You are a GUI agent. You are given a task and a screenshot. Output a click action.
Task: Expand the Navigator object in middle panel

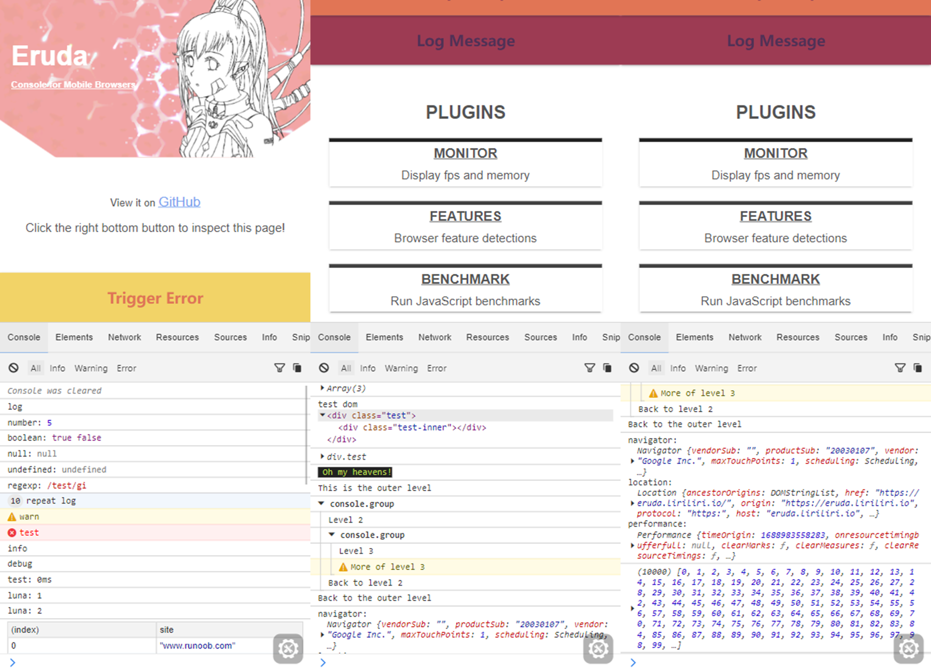[x=322, y=634]
